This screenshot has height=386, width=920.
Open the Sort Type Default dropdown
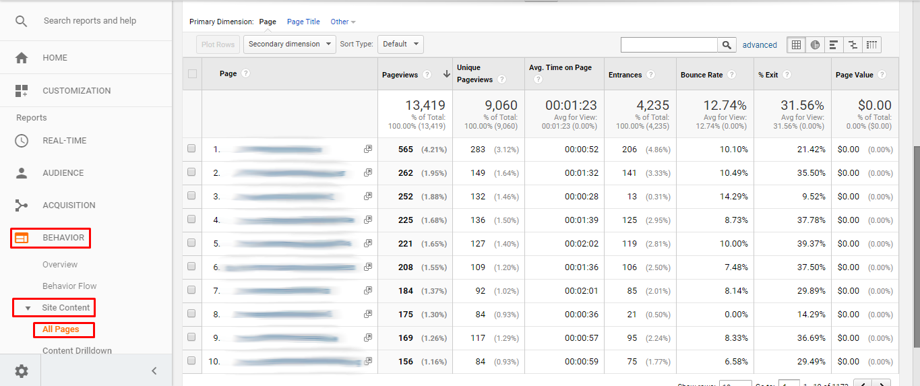(x=400, y=44)
